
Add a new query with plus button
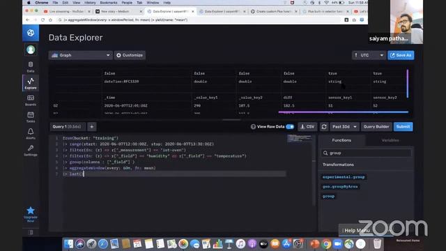tap(92, 127)
